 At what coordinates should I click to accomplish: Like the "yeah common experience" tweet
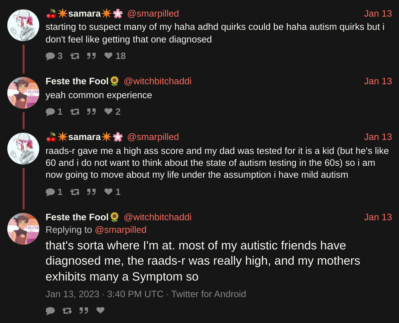coord(108,112)
